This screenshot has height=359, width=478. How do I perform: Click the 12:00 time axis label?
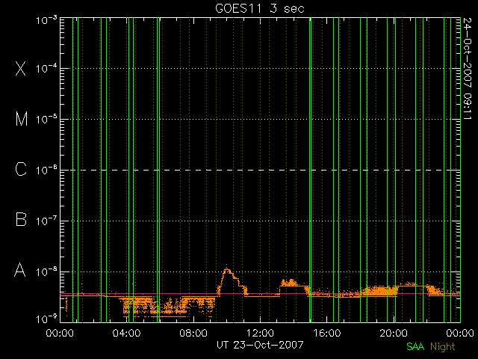[x=260, y=333]
